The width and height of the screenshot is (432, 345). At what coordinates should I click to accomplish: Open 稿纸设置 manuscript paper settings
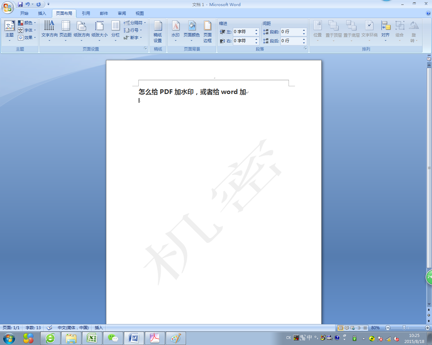pos(158,31)
